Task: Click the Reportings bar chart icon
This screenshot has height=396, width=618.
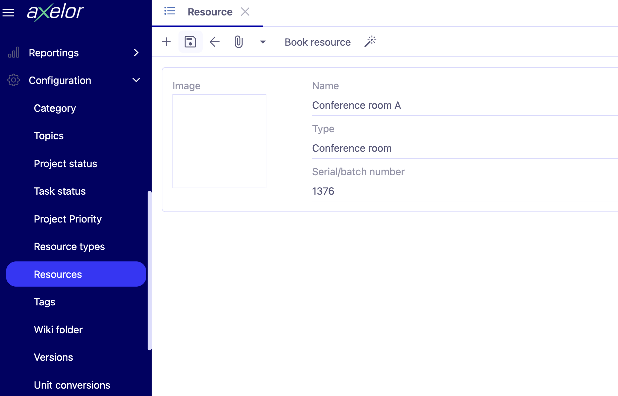Action: click(x=13, y=52)
